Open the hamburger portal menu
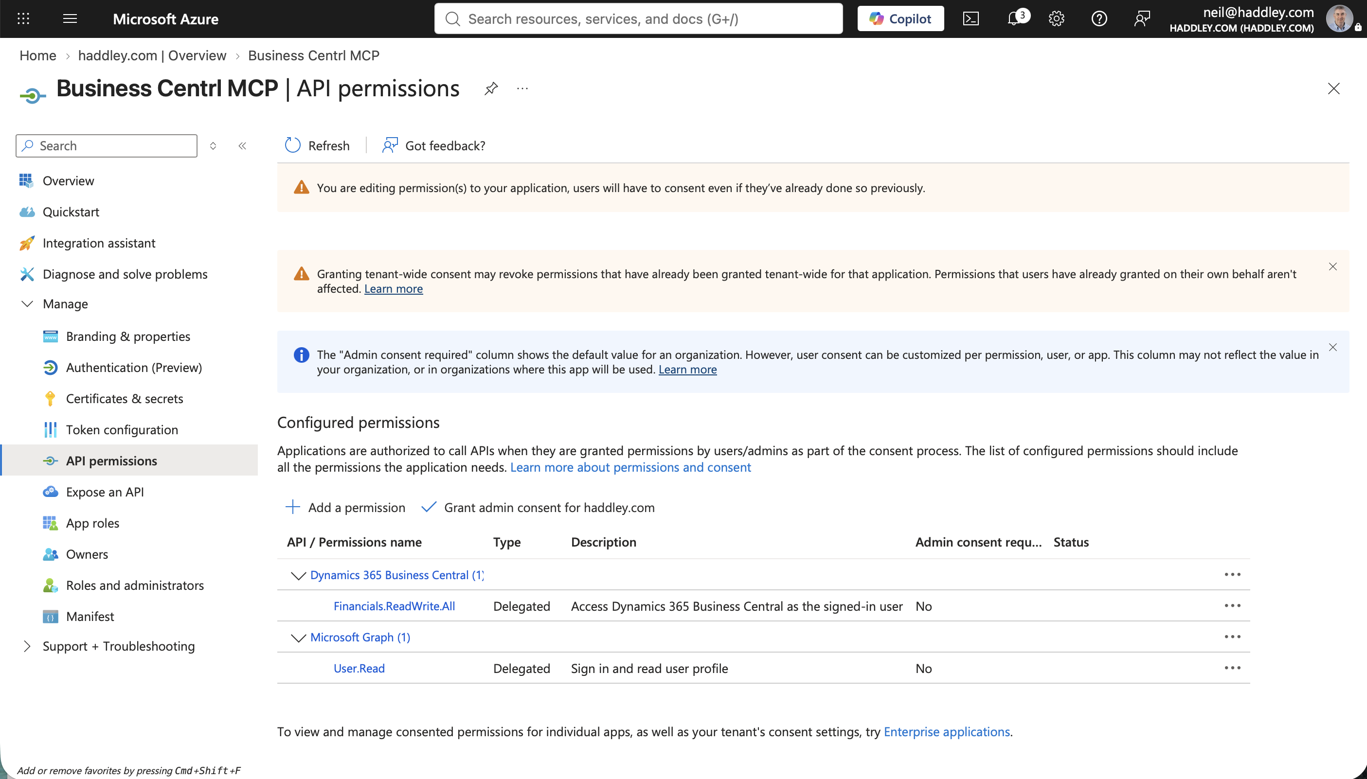The image size is (1367, 779). point(70,19)
